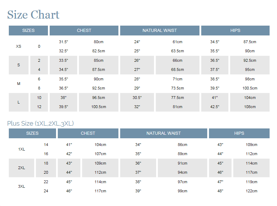Viewport: 277px width, 206px height.
Task: Click the M size label
Action: (19, 84)
